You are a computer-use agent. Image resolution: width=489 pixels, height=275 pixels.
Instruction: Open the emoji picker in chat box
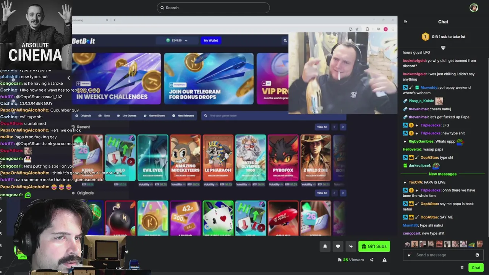point(477,255)
